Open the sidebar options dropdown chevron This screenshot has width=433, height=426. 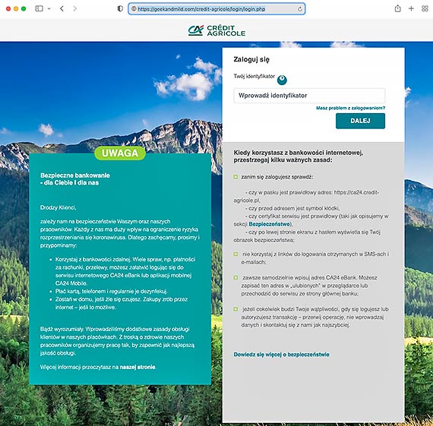tap(49, 9)
